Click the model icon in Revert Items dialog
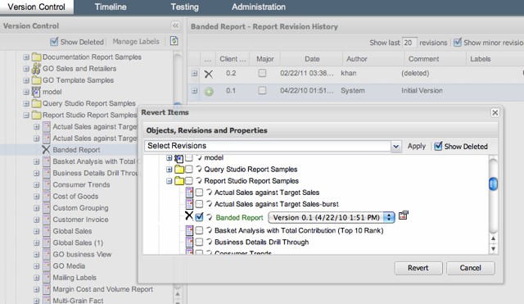Screen dimensions: 524x304 click(x=179, y=158)
